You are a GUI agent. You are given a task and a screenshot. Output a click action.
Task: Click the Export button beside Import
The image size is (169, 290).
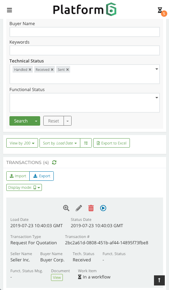[x=42, y=176]
